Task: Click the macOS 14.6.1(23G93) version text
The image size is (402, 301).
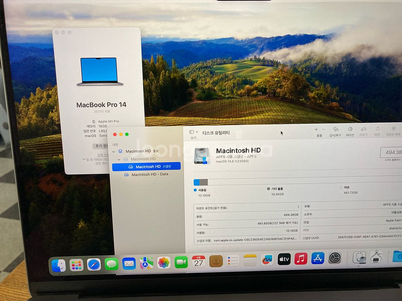Action: (232, 161)
